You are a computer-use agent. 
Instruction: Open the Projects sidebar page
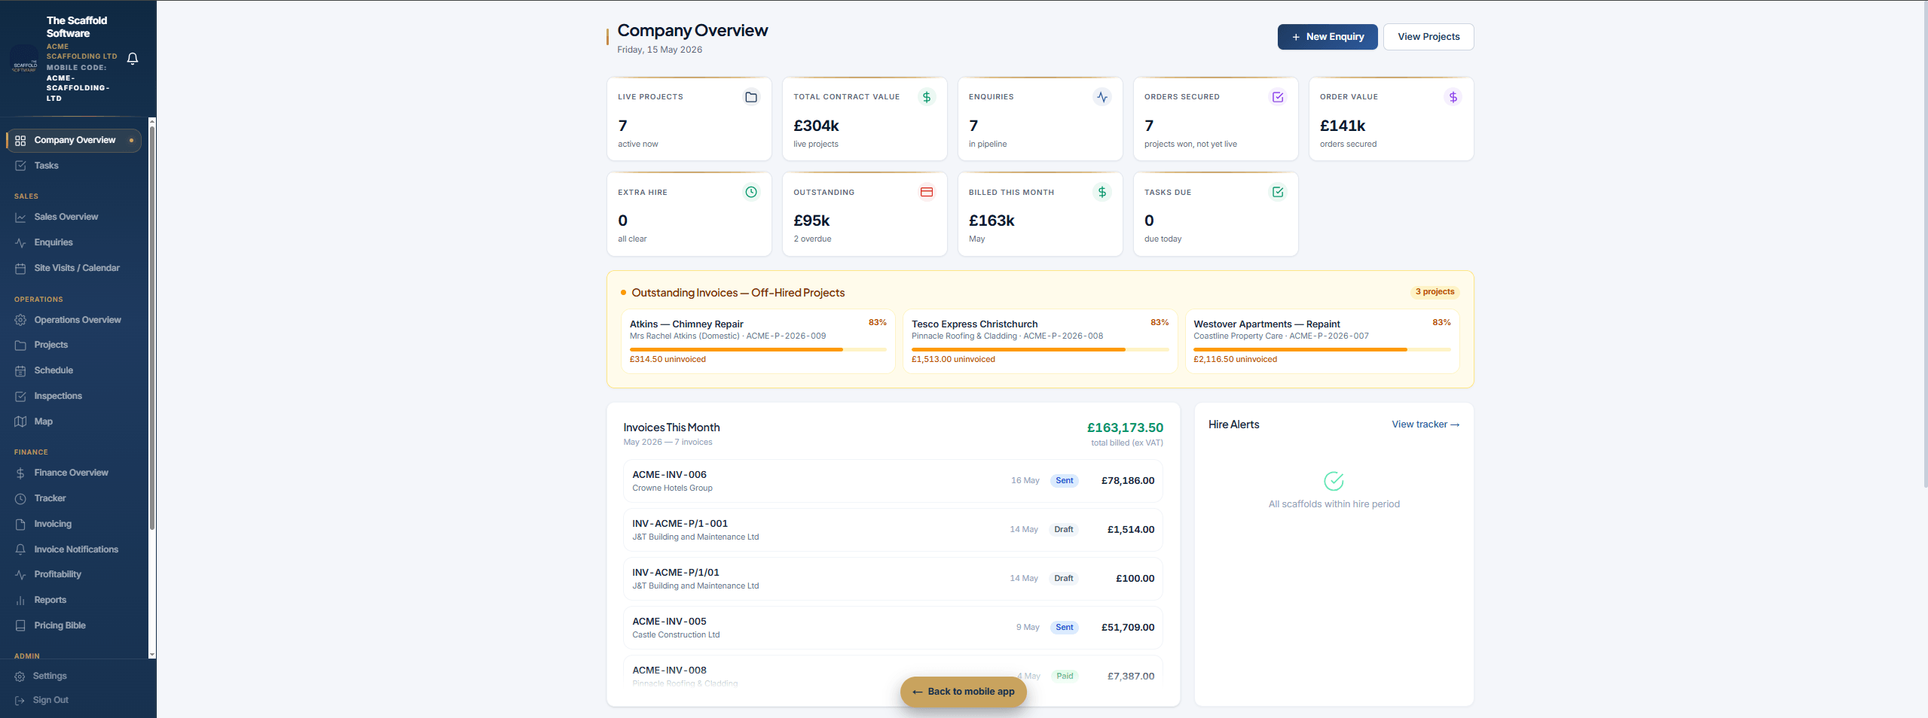point(74,345)
